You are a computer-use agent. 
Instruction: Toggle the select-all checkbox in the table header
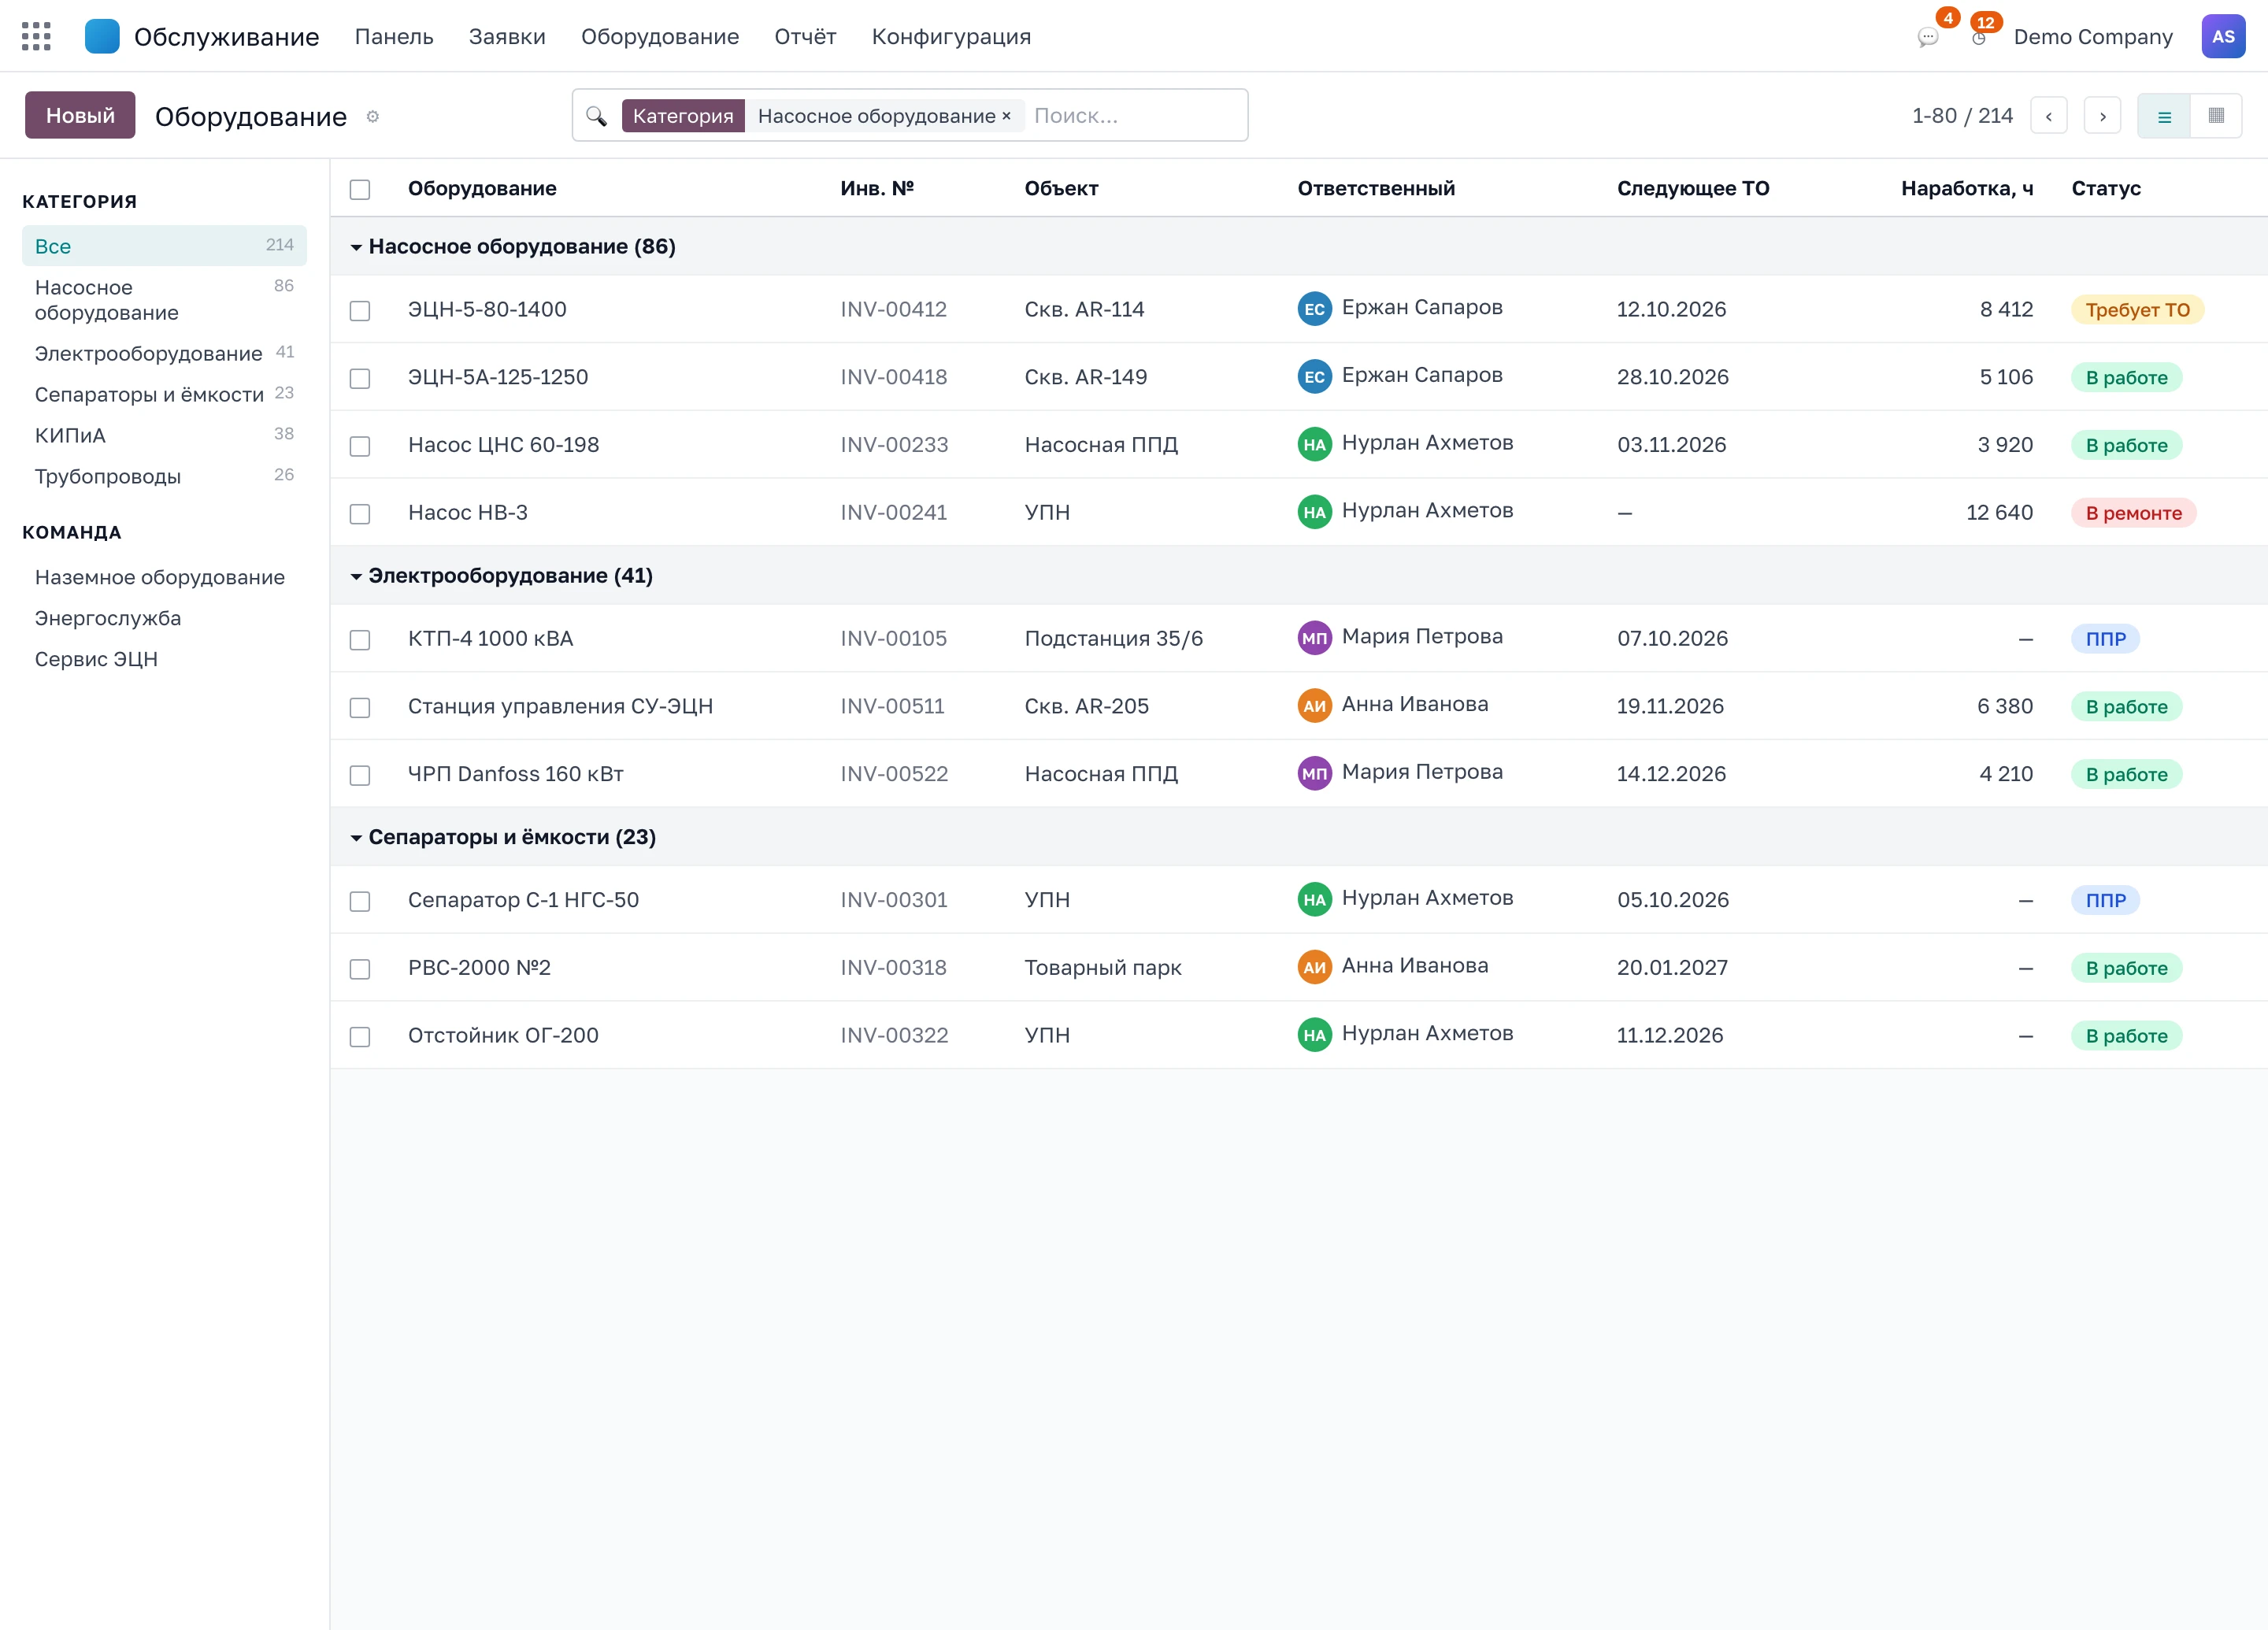pyautogui.click(x=360, y=189)
